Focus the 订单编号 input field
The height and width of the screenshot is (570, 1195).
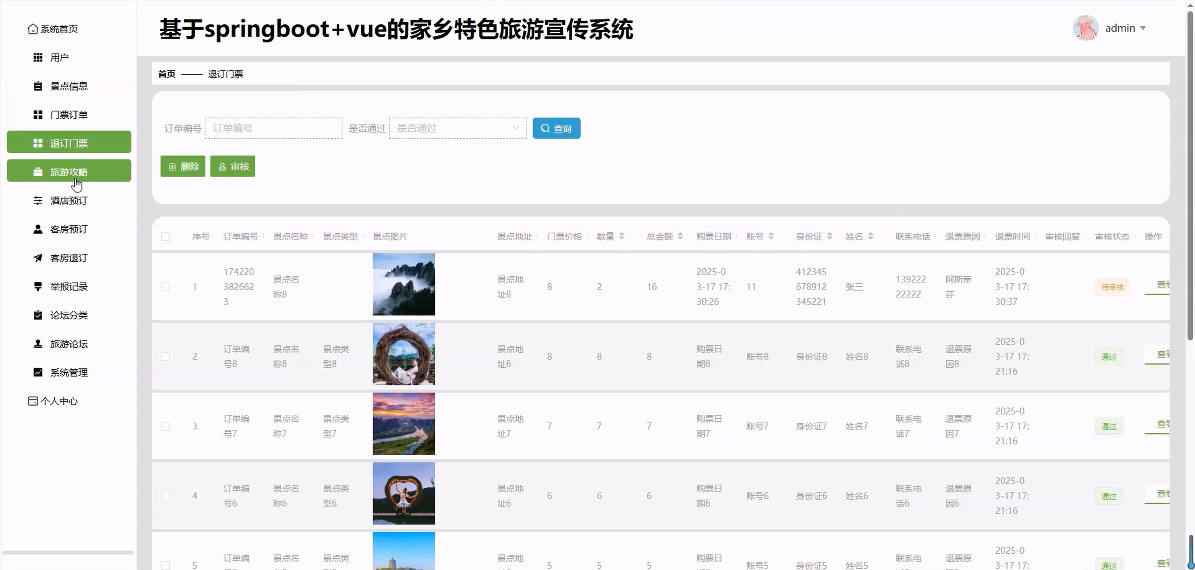[x=273, y=128]
